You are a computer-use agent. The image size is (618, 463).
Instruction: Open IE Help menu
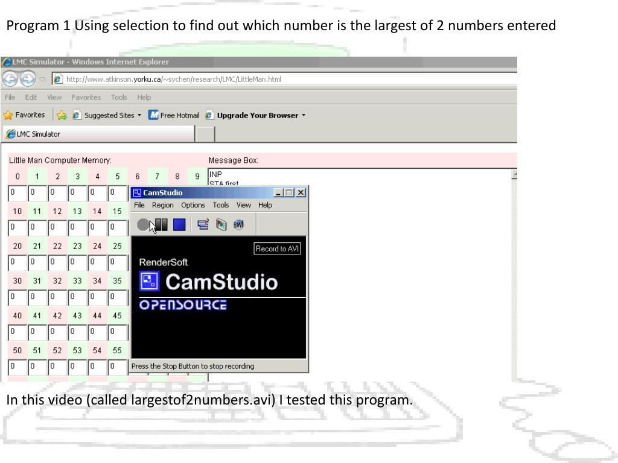click(x=144, y=97)
